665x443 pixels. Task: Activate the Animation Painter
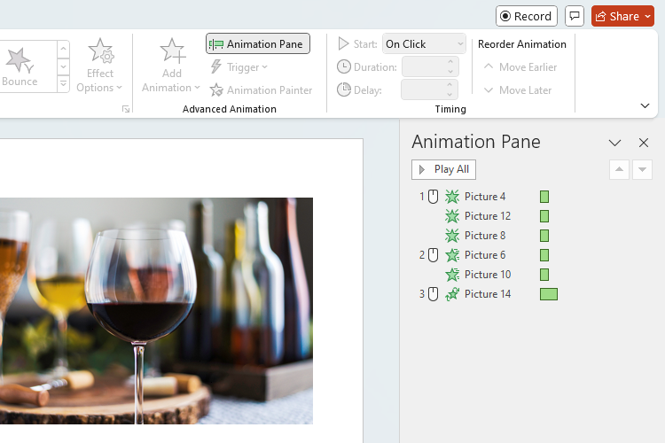(x=261, y=89)
